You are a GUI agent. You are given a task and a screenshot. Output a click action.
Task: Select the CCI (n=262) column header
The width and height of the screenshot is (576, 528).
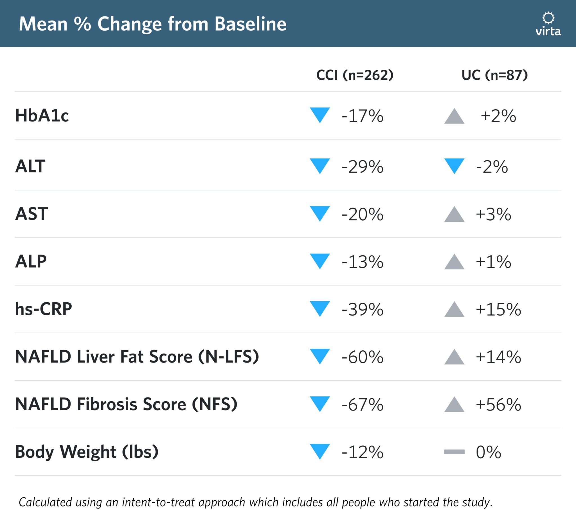tap(355, 75)
